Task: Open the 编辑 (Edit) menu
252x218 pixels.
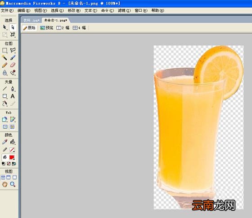Action: click(24, 11)
